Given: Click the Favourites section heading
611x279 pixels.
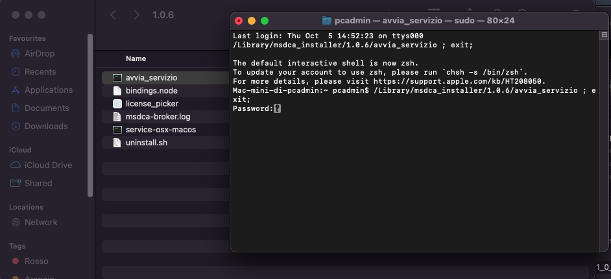Looking at the screenshot, I should pyautogui.click(x=27, y=38).
